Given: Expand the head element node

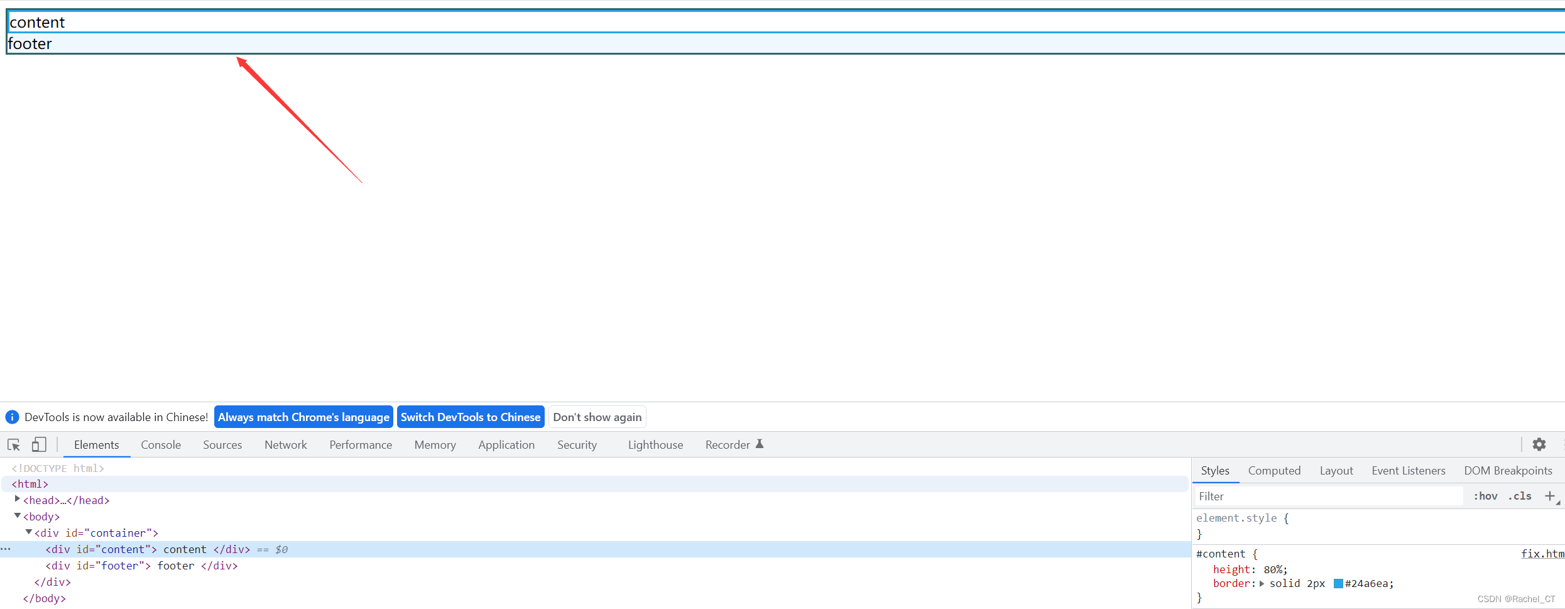Looking at the screenshot, I should pos(18,500).
